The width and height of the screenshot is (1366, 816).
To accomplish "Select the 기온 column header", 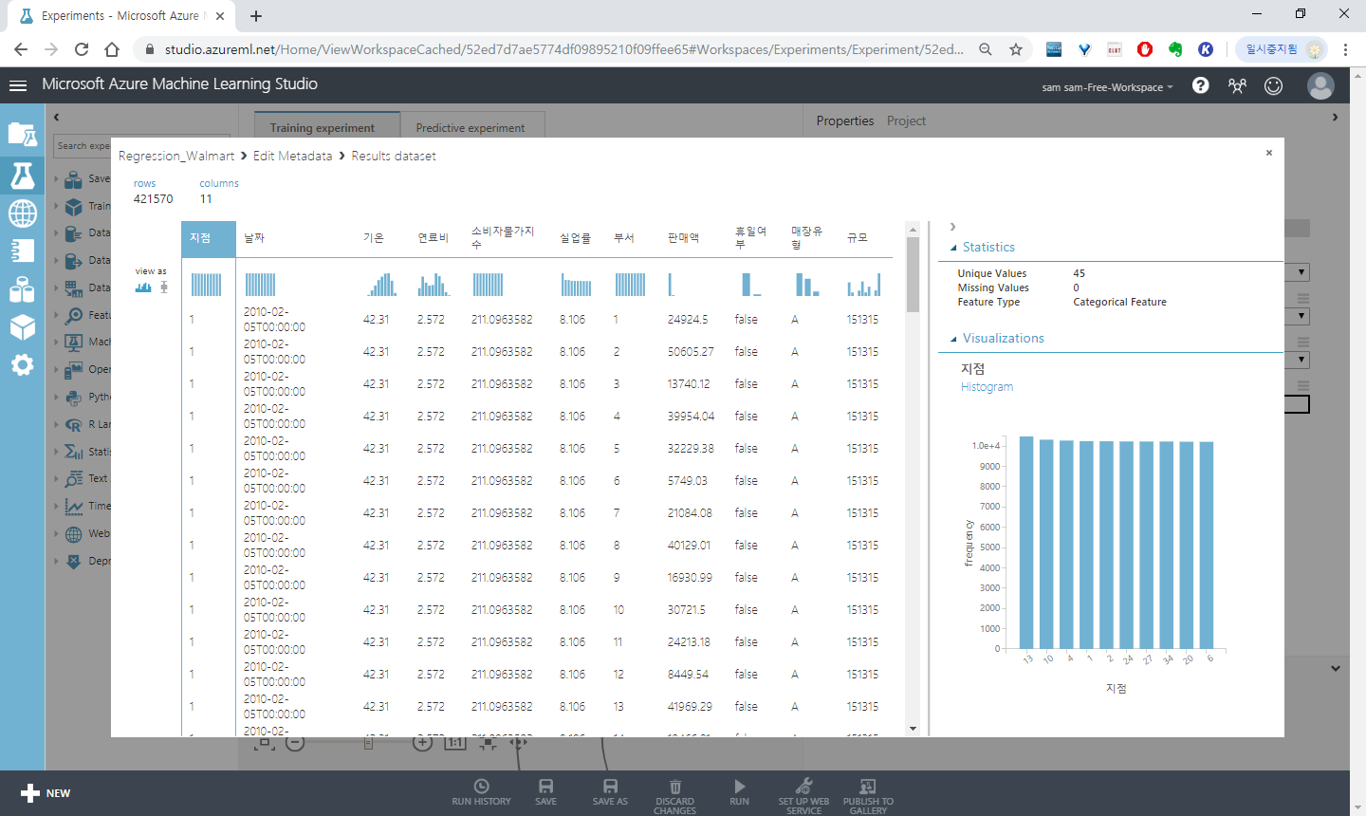I will [x=374, y=238].
